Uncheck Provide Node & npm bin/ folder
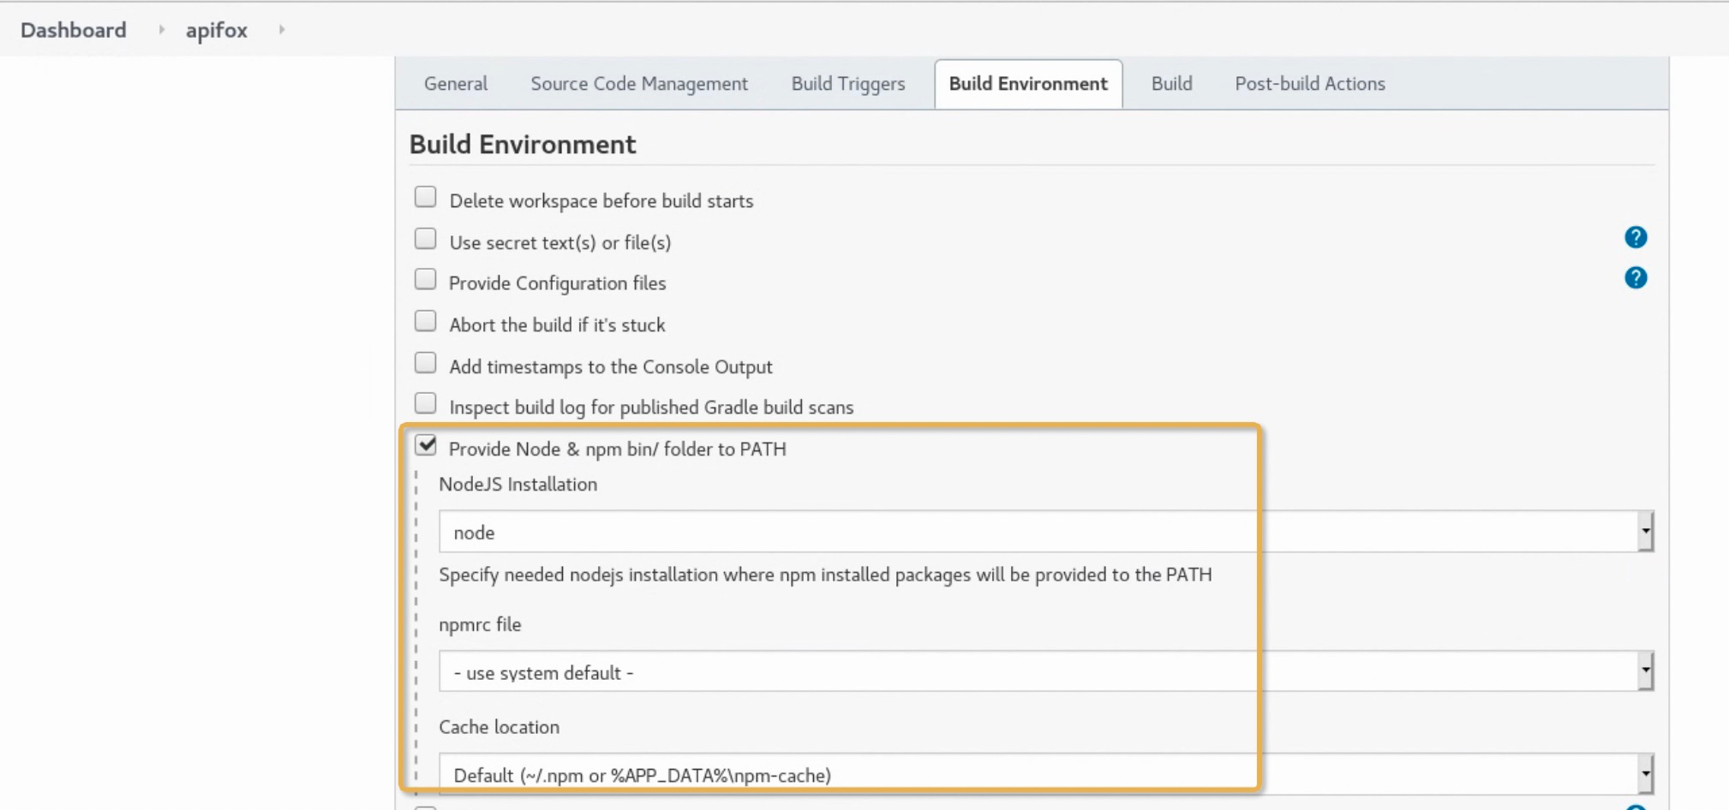Image resolution: width=1729 pixels, height=810 pixels. click(426, 445)
